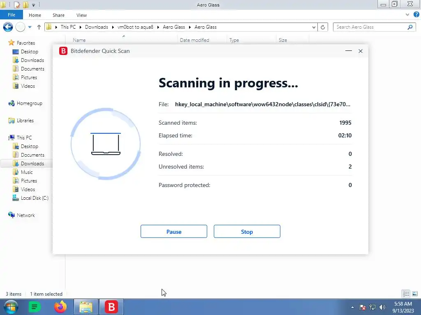
Task: Click the search magnifier icon
Action: (x=410, y=27)
